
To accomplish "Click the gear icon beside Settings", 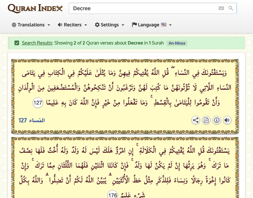I will click(x=97, y=25).
